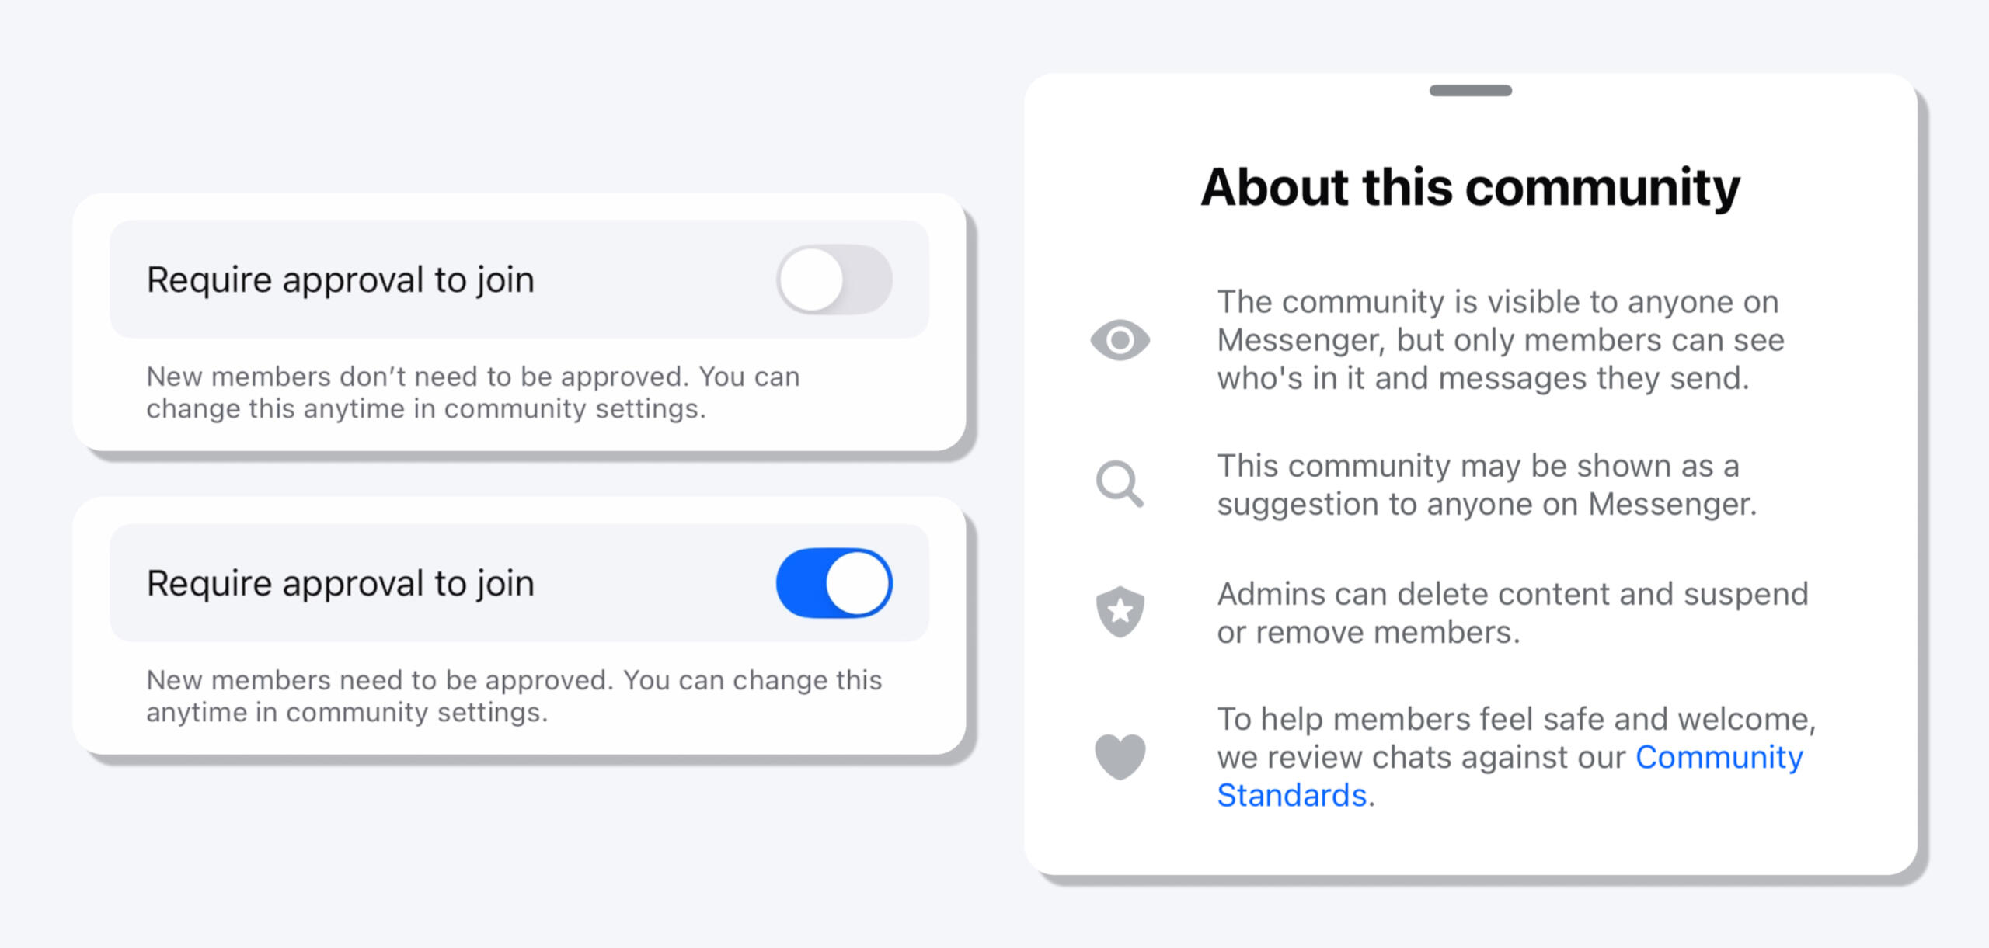1989x948 pixels.
Task: Click the "community is visible to anyone" paragraph
Action: [x=1500, y=340]
